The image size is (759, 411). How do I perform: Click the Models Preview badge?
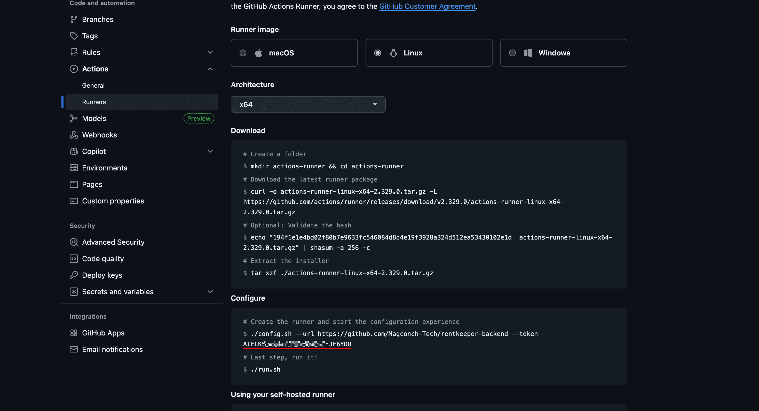[199, 118]
